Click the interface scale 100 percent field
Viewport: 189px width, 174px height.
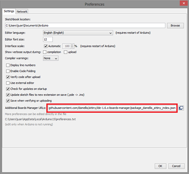pos(67,46)
